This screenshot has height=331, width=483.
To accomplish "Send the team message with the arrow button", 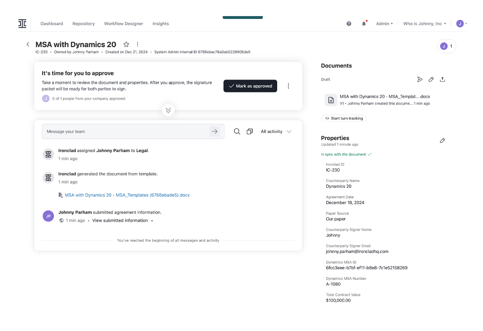I will click(215, 132).
